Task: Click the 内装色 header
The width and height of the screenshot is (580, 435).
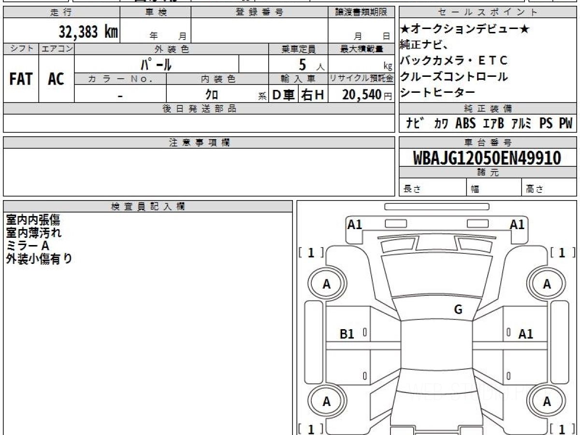Action: coord(217,79)
